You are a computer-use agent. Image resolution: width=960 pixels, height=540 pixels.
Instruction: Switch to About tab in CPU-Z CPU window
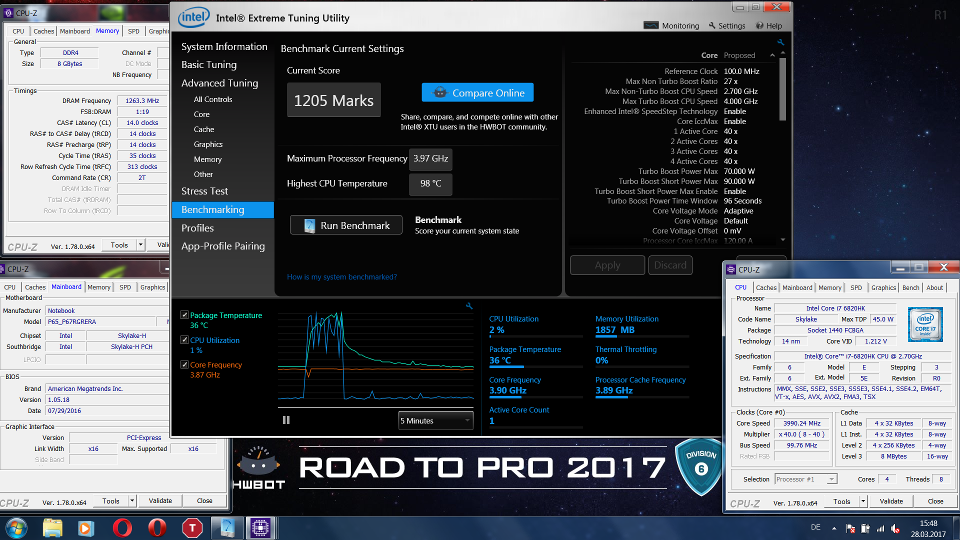point(934,287)
